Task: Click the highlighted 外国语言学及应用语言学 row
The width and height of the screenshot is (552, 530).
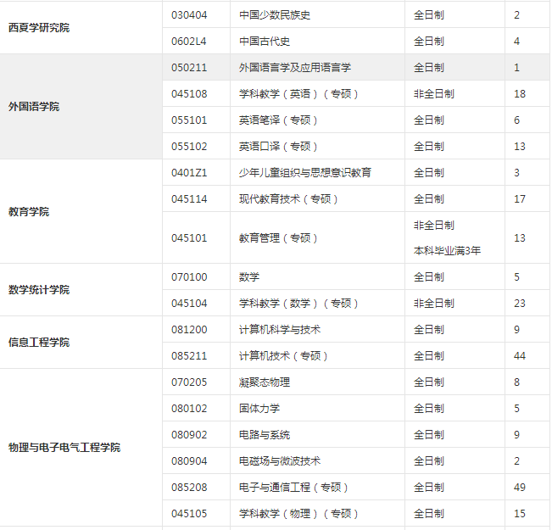Action: 294,67
